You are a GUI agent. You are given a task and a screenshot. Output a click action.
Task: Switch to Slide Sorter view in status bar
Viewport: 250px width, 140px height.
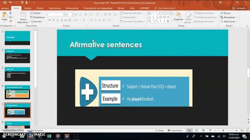(196, 131)
